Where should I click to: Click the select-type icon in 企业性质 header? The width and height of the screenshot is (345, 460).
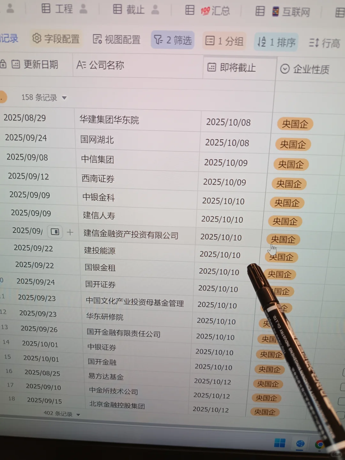coord(285,69)
